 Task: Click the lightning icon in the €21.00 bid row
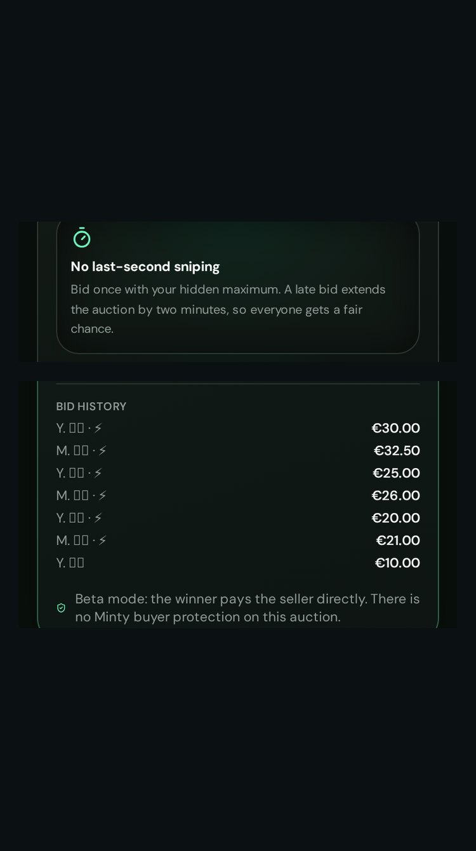tap(102, 540)
